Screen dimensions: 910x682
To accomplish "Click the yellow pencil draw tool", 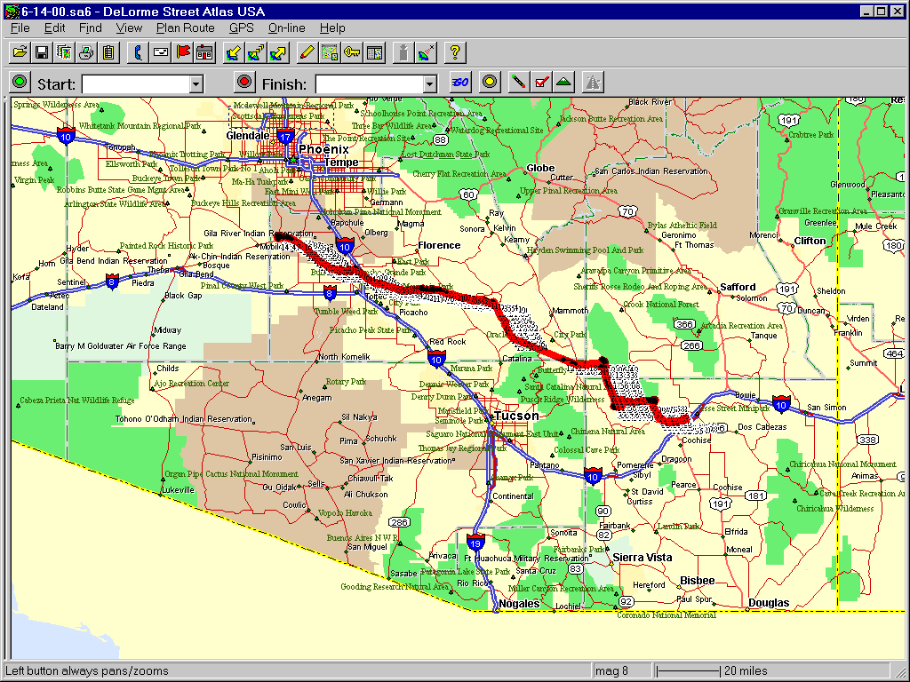I will pyautogui.click(x=307, y=52).
